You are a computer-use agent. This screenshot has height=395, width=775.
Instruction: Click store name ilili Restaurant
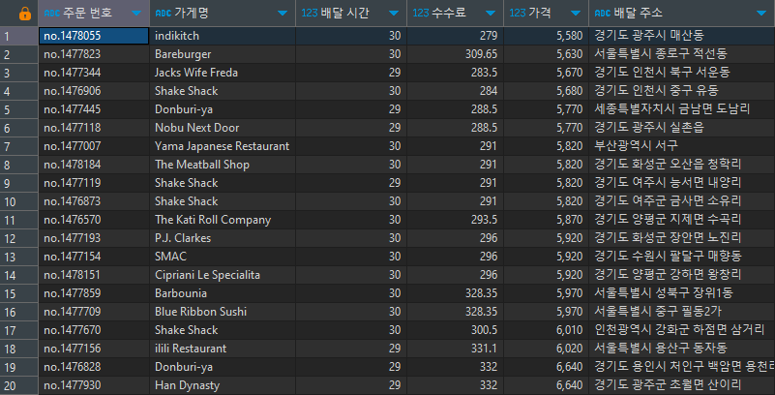(x=191, y=349)
